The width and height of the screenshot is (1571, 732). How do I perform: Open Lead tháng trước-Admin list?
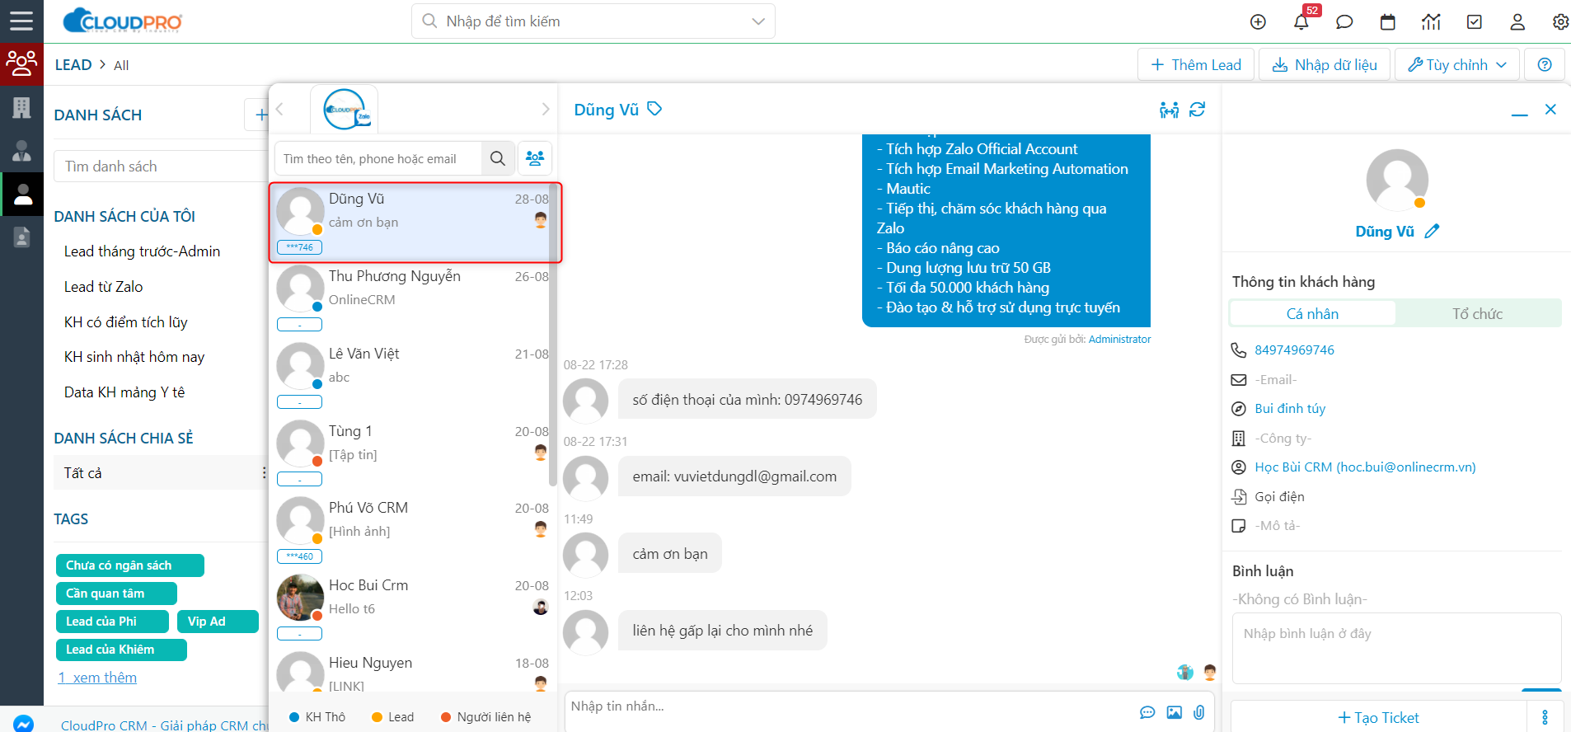point(142,251)
